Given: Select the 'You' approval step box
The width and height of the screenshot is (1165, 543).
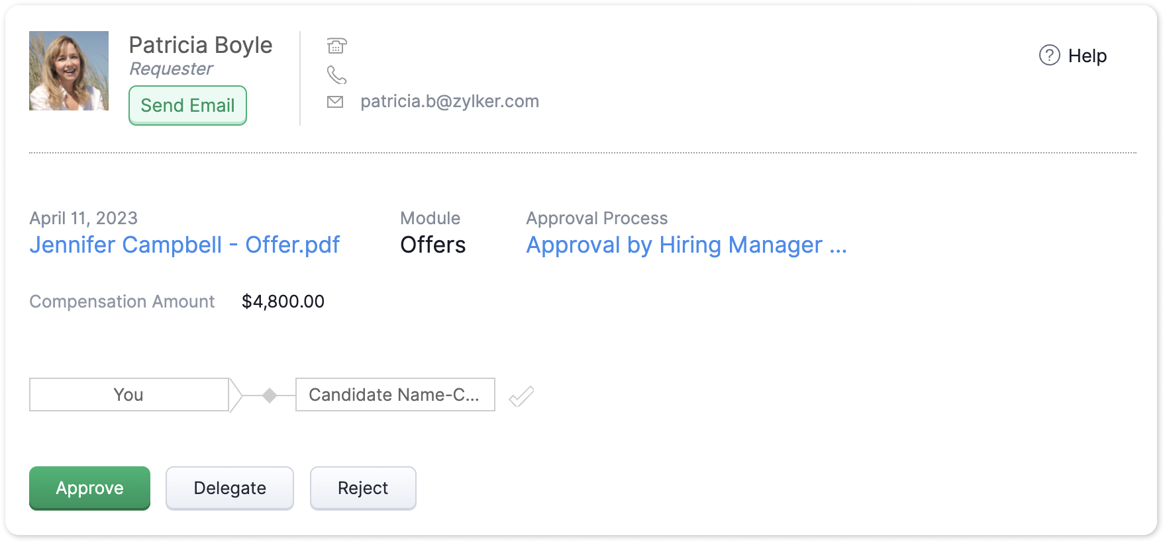Looking at the screenshot, I should (x=128, y=395).
